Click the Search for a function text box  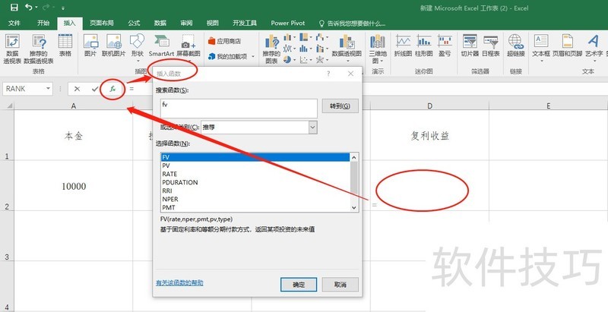point(239,108)
